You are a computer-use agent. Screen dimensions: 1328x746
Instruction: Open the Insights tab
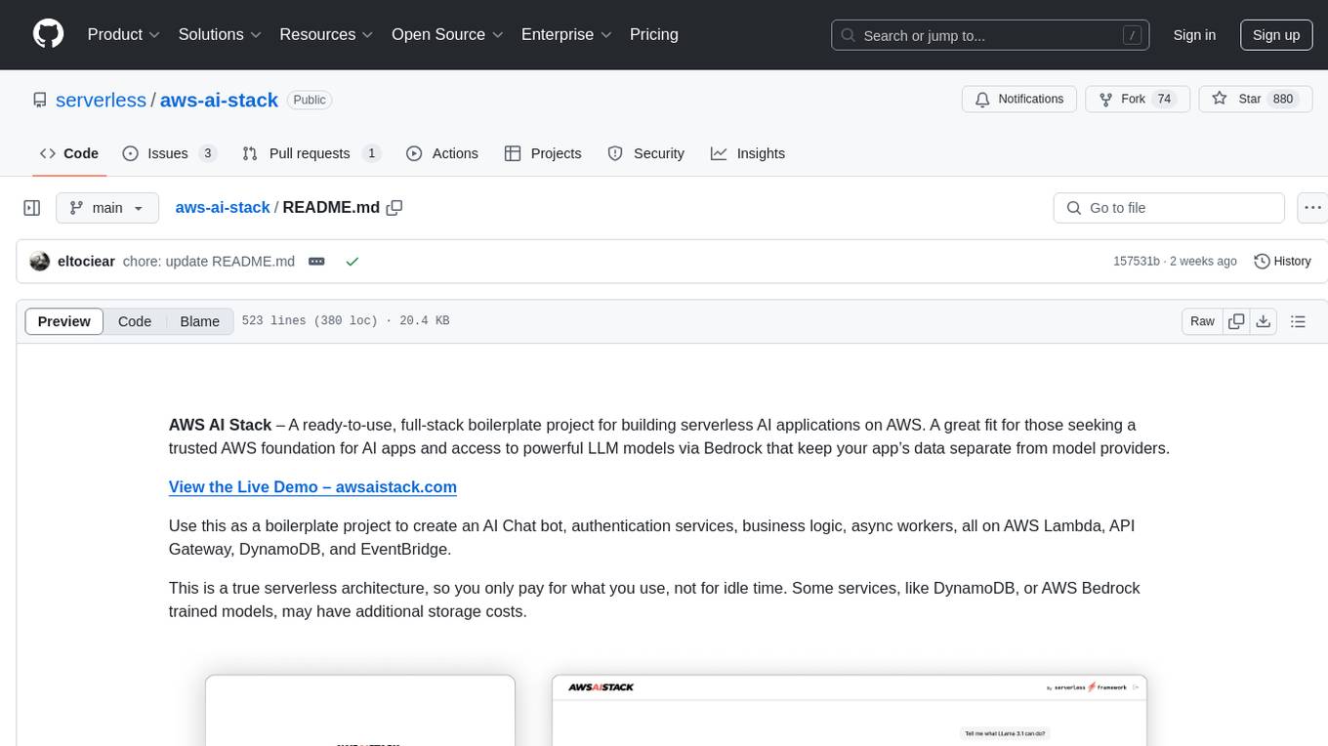click(748, 153)
